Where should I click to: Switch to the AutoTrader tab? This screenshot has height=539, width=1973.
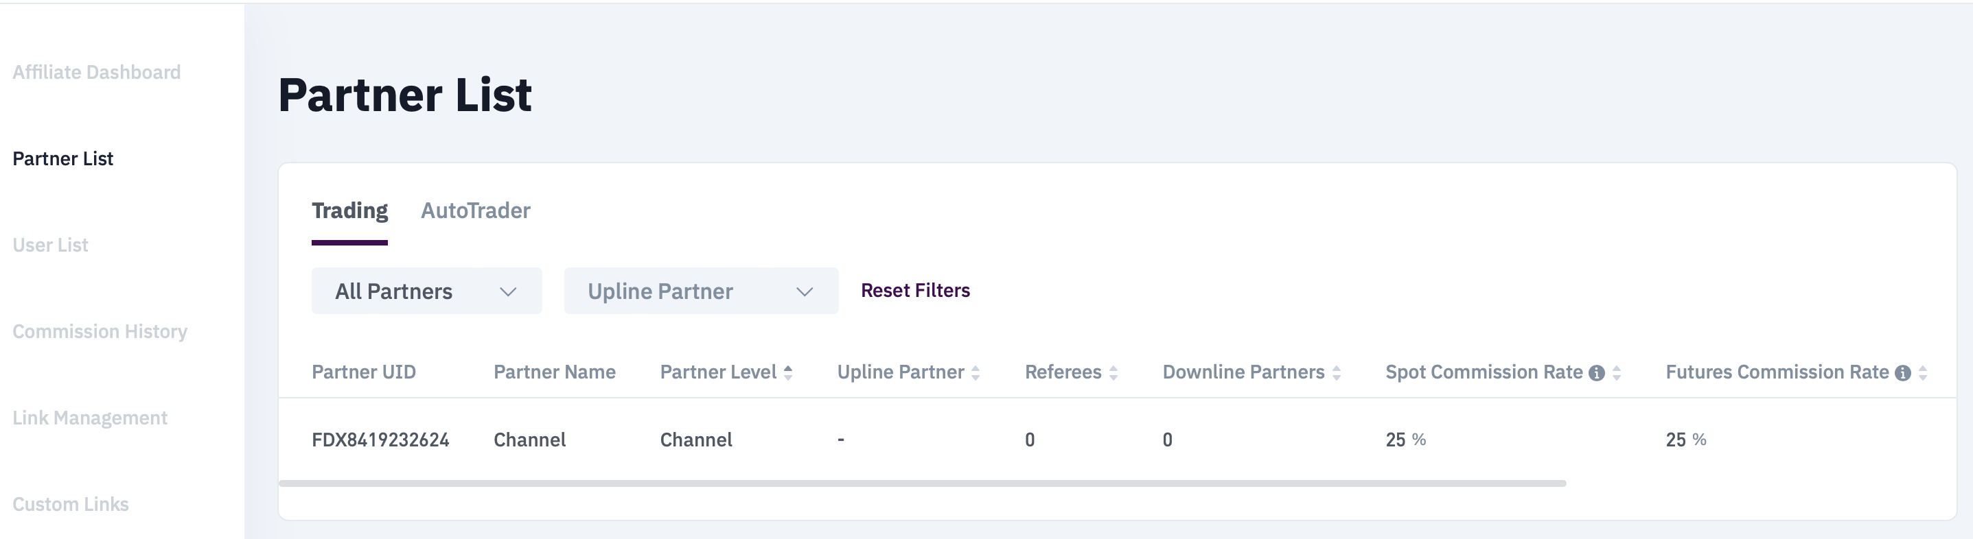click(476, 211)
